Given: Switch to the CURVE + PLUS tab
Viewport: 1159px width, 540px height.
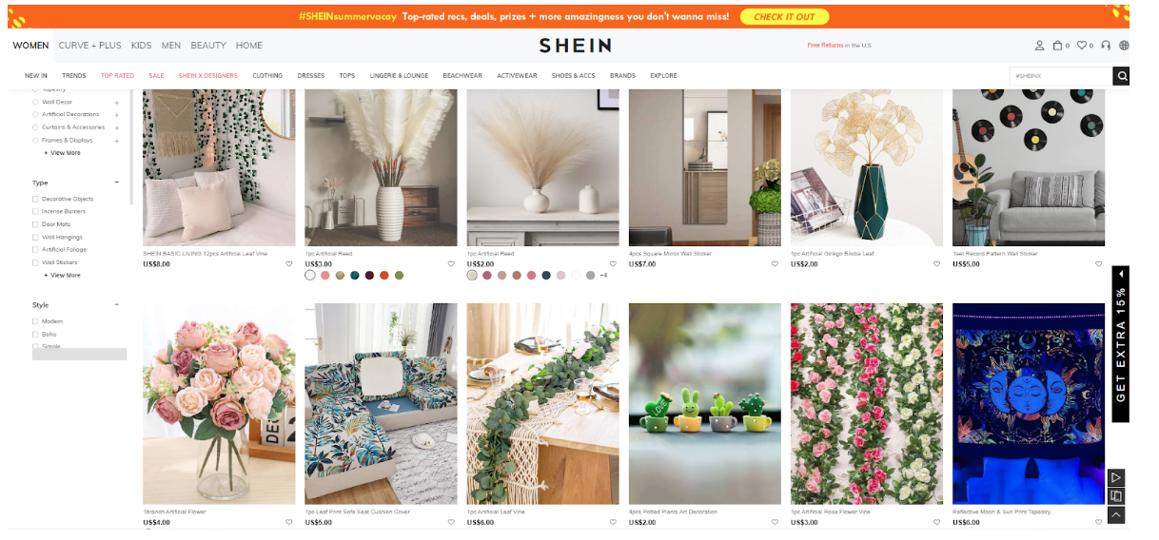Looking at the screenshot, I should (x=90, y=46).
